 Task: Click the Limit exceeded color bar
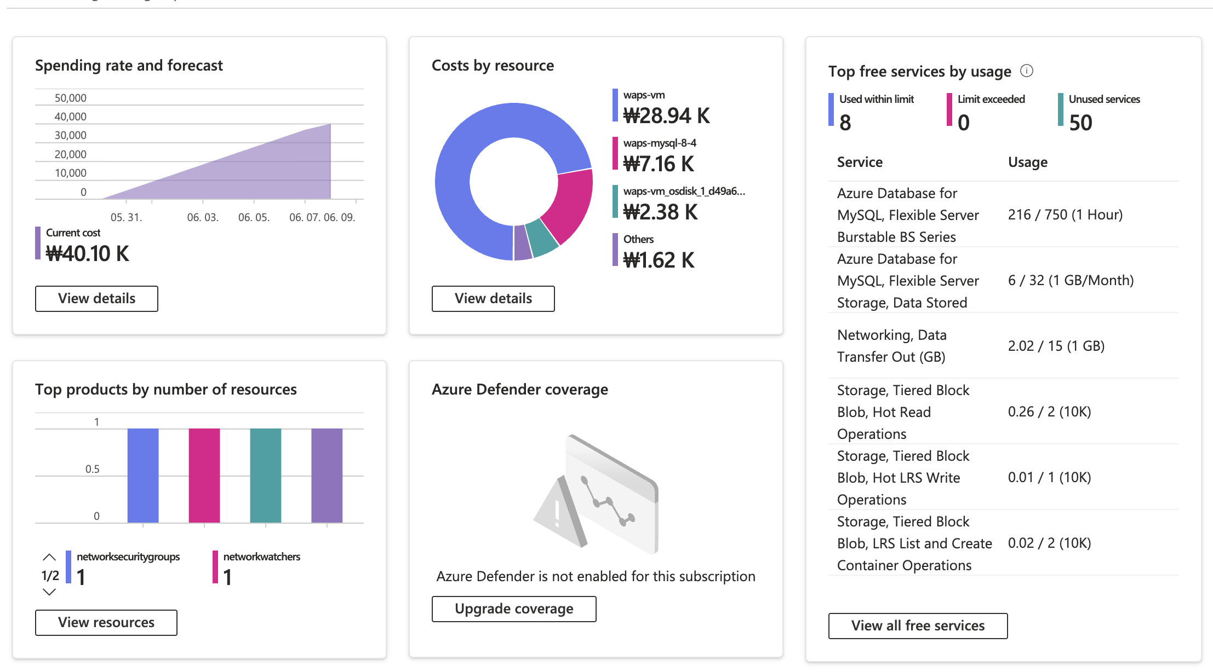click(x=949, y=109)
